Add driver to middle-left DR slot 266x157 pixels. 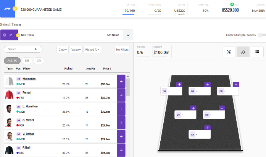193,108
